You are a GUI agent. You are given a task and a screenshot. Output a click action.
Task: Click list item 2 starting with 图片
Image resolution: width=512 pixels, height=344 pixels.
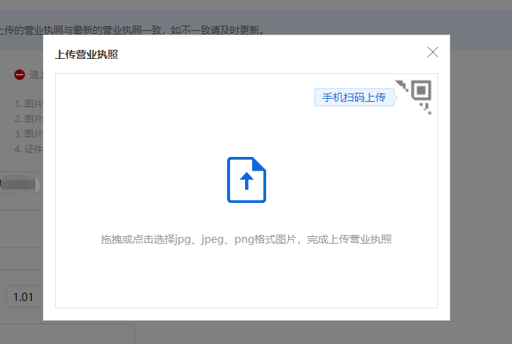[29, 119]
